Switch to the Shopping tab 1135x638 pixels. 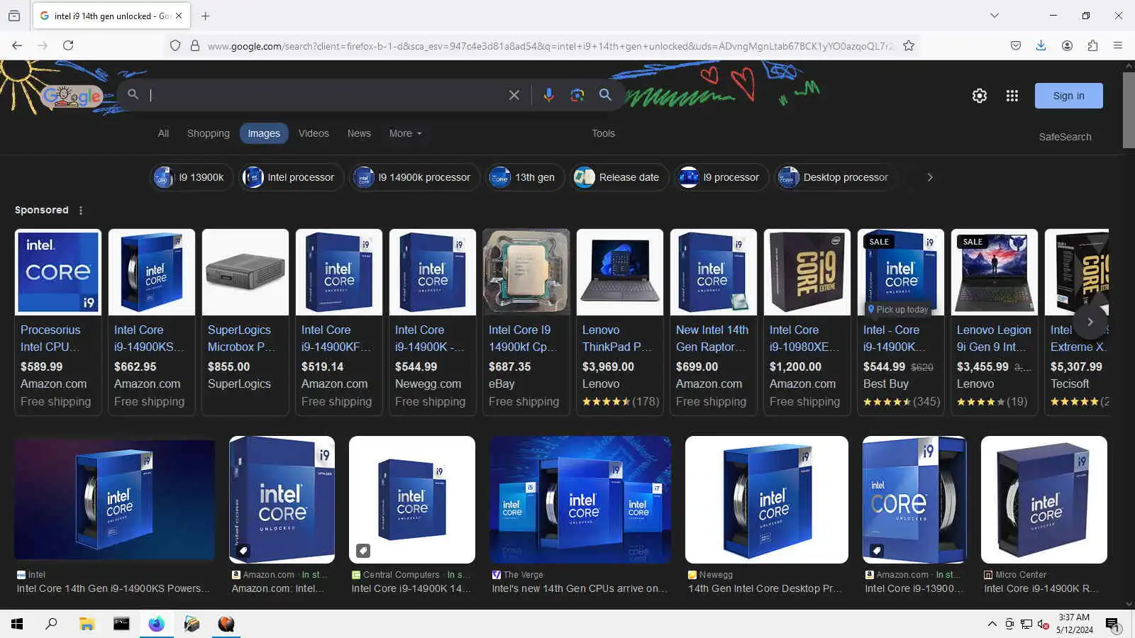[x=208, y=133]
